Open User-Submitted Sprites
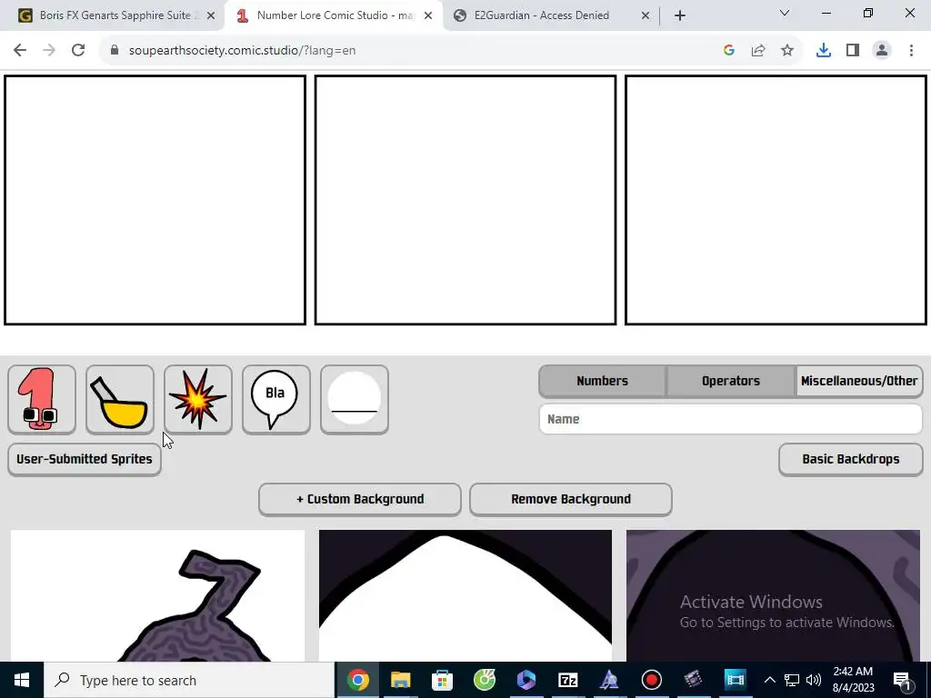The image size is (931, 698). click(x=85, y=459)
